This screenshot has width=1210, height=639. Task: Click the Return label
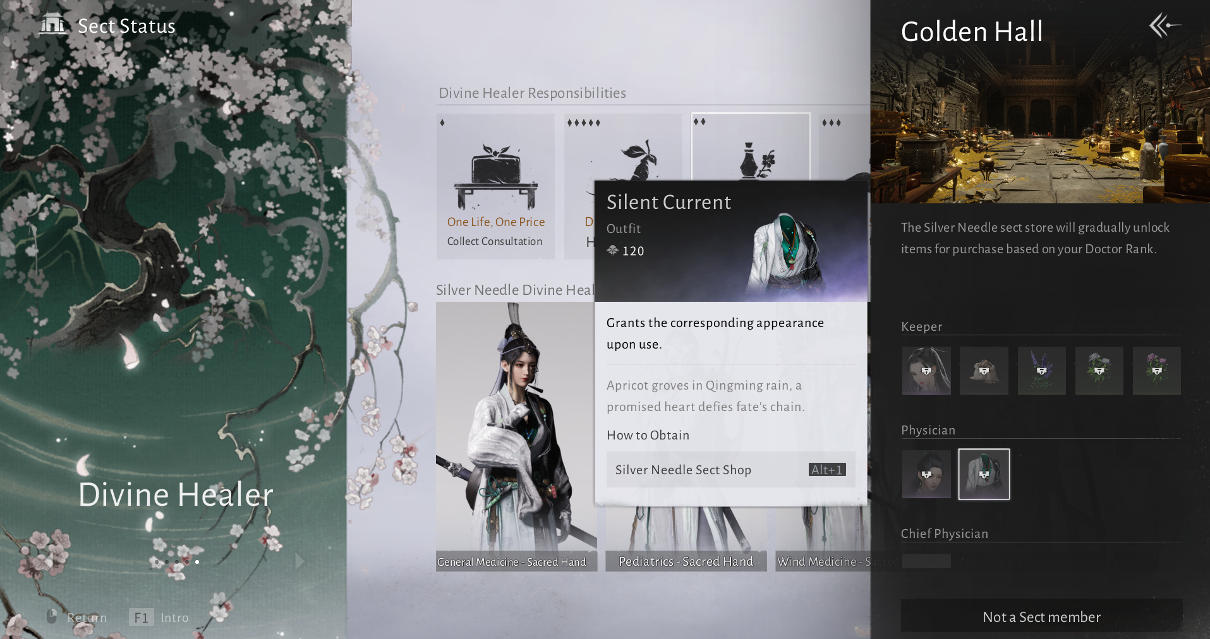[87, 618]
